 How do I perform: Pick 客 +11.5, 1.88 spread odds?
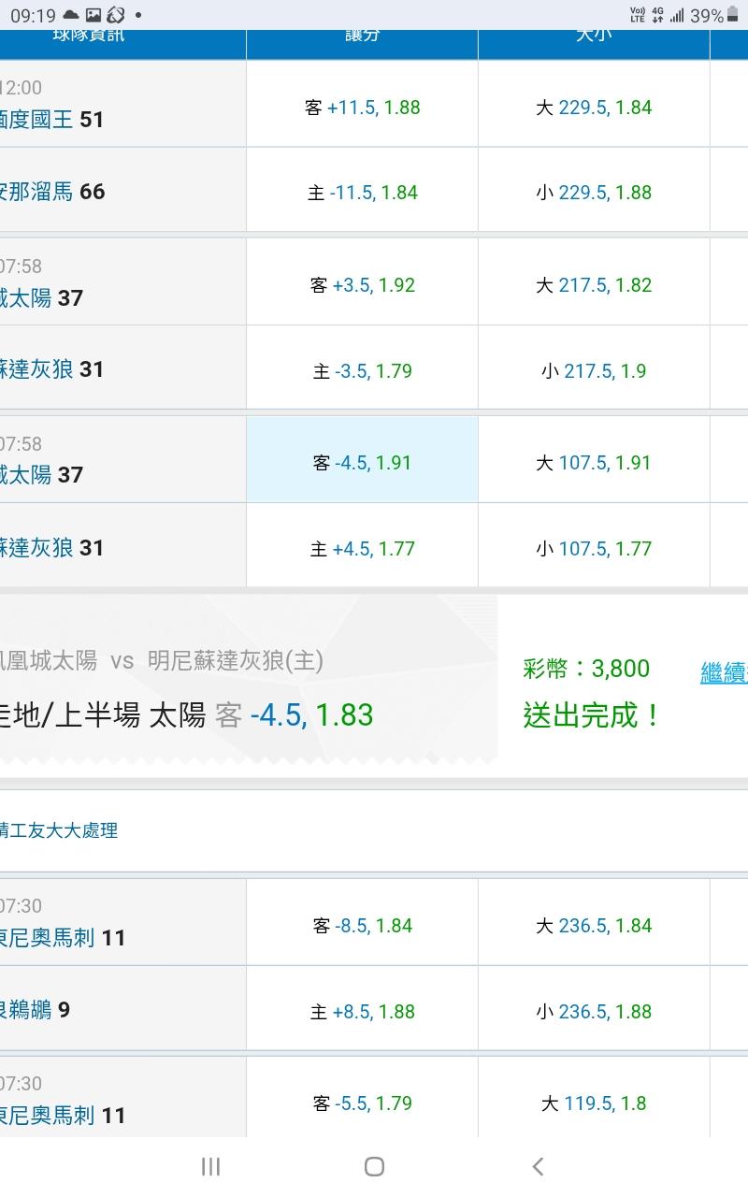point(362,108)
